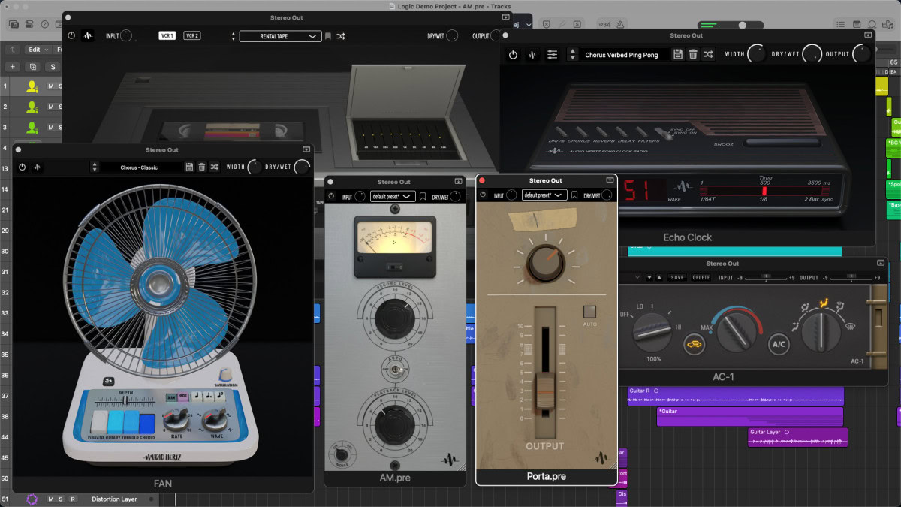This screenshot has width=901, height=507.
Task: Open the RENTAL TAPE preset dropdown
Action: 280,36
